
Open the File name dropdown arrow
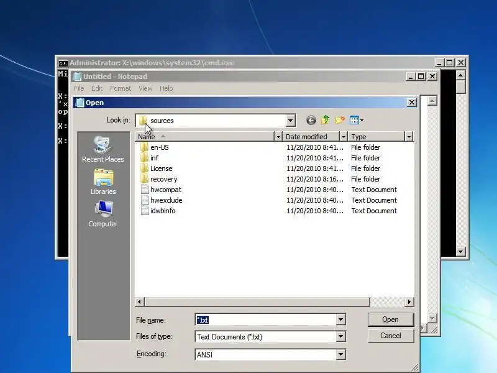pyautogui.click(x=340, y=320)
